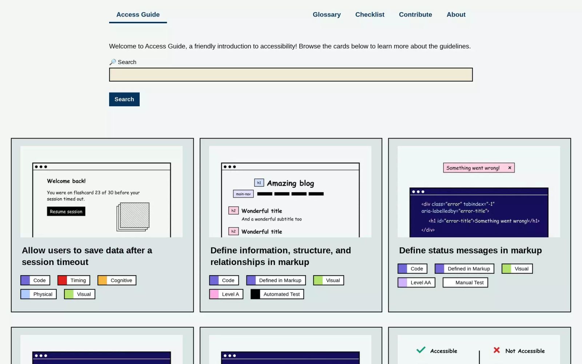Click the blue Search button

124,99
